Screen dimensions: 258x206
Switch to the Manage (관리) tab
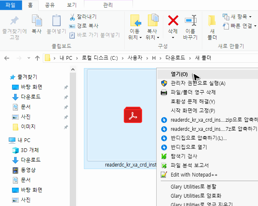[108, 5]
